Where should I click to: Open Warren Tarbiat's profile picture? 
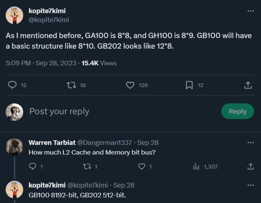click(14, 147)
